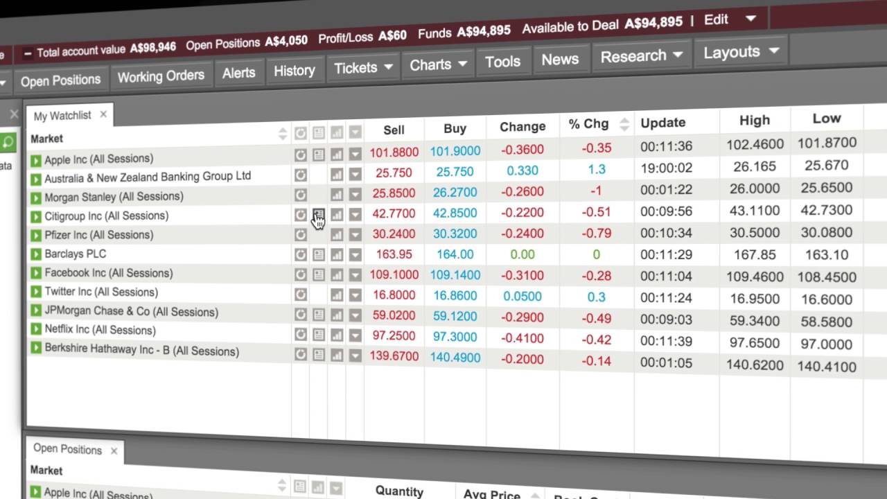Click the circular arrow icon in the Berkshire Hathaway row
Image resolution: width=887 pixels, height=499 pixels.
(x=300, y=354)
